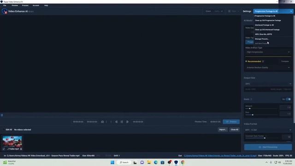Step forward one frame in preview
The image size is (295, 166).
(127, 122)
